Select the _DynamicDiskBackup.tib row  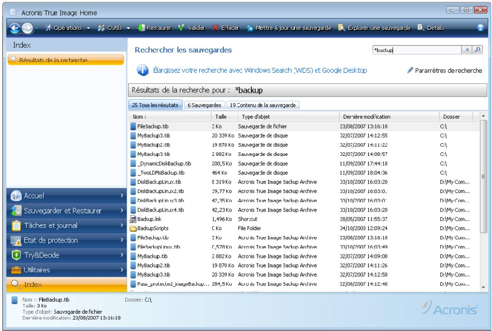[x=304, y=164]
